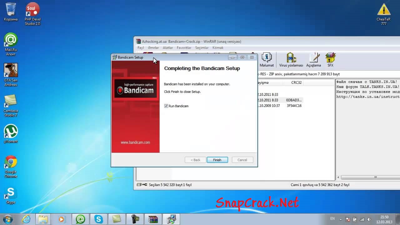This screenshot has width=400, height=225.
Task: Select the Корзина recycle bin desktop icon
Action: point(11,12)
